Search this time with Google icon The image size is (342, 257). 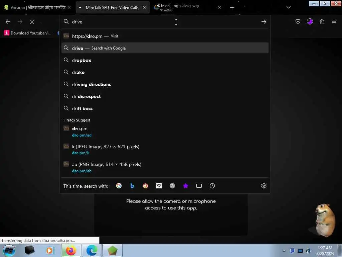pos(119,186)
